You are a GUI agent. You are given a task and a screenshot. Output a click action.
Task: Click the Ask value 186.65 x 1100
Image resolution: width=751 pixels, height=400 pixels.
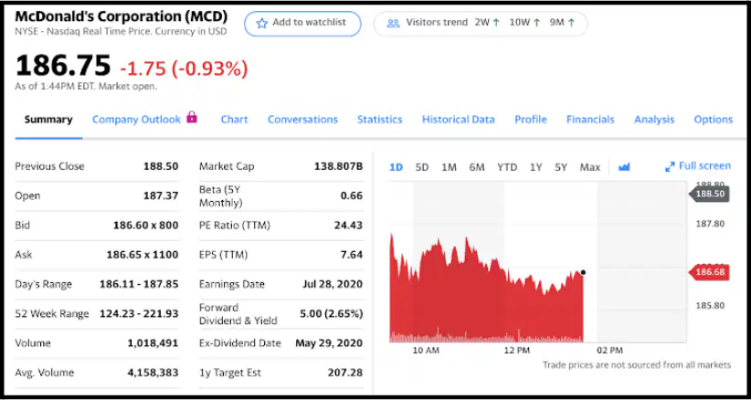(x=143, y=255)
